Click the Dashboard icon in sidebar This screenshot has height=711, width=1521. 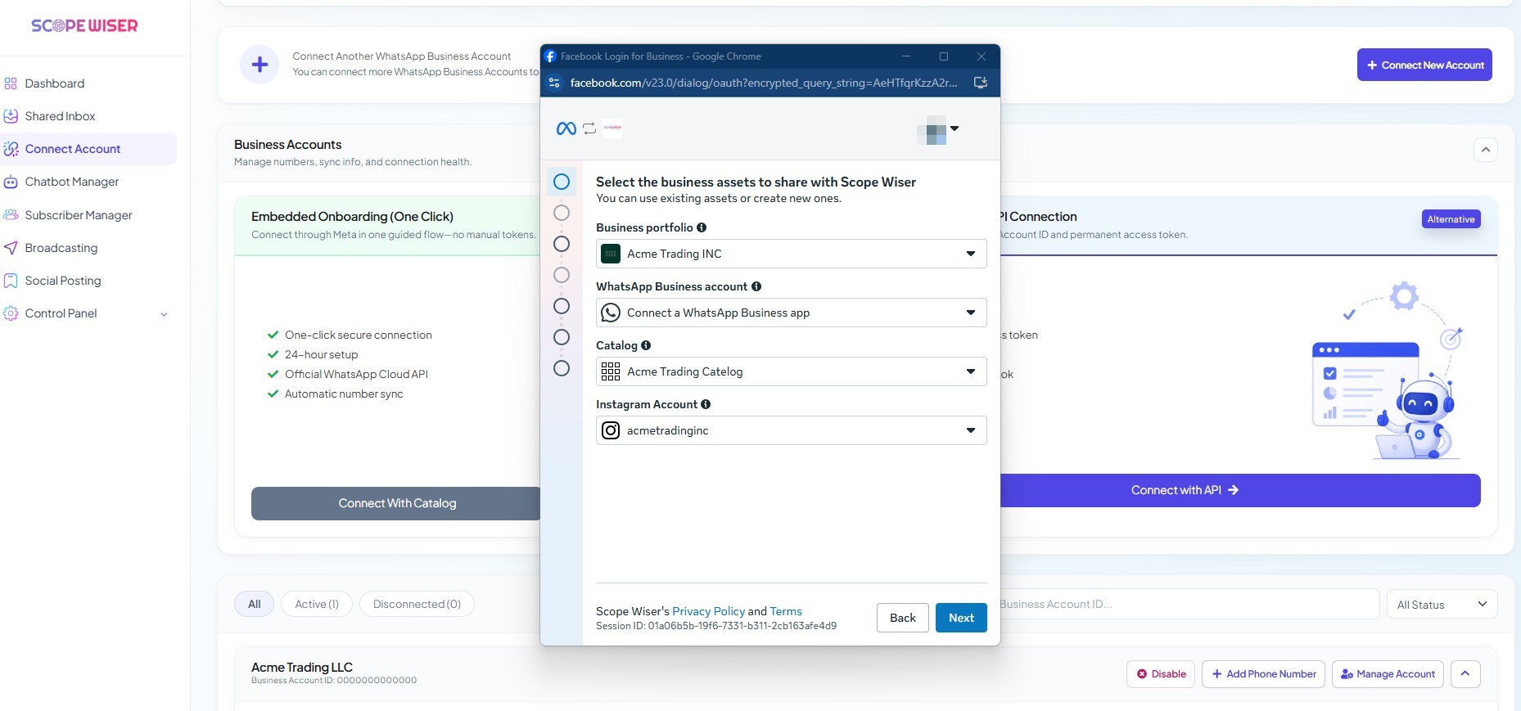(11, 83)
